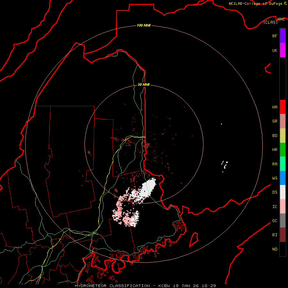
Task: Click the BI legend label
Action: pyautogui.click(x=275, y=235)
